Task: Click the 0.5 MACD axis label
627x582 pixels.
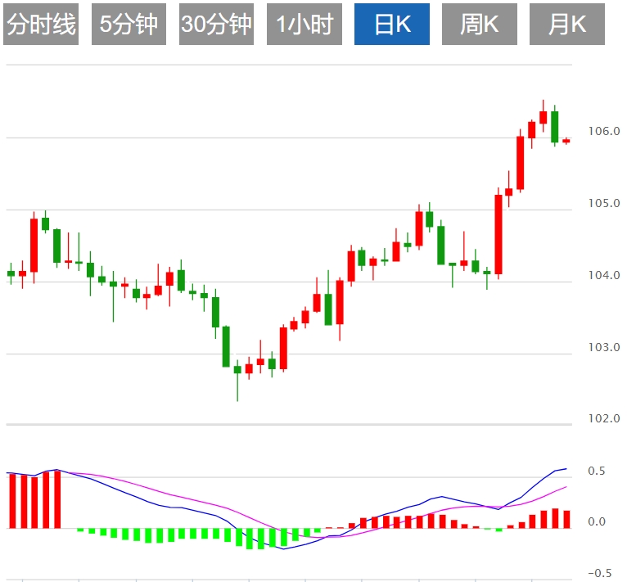Action: point(597,471)
